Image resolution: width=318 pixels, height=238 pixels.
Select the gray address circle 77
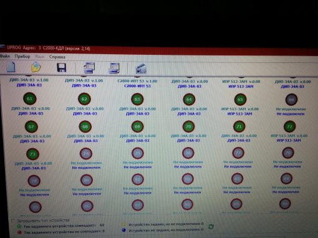click(238, 153)
